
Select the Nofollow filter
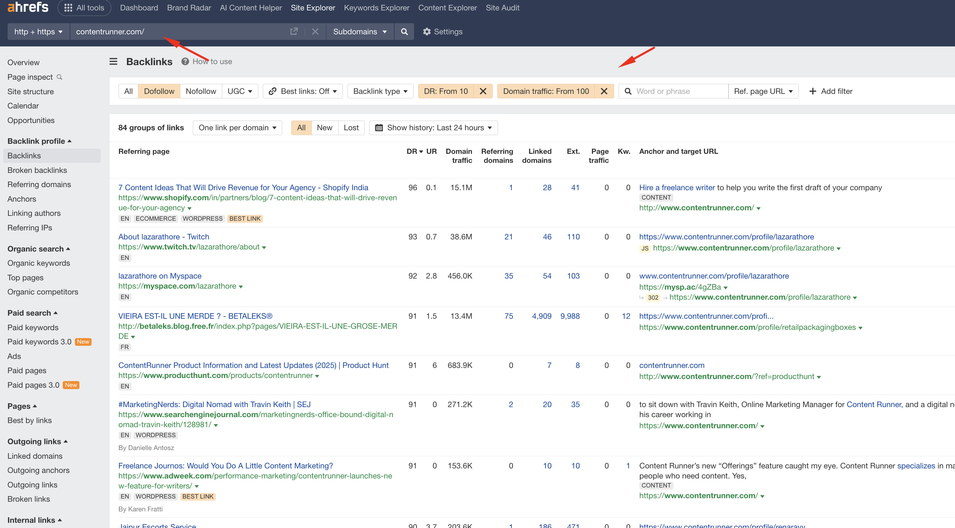pyautogui.click(x=201, y=91)
